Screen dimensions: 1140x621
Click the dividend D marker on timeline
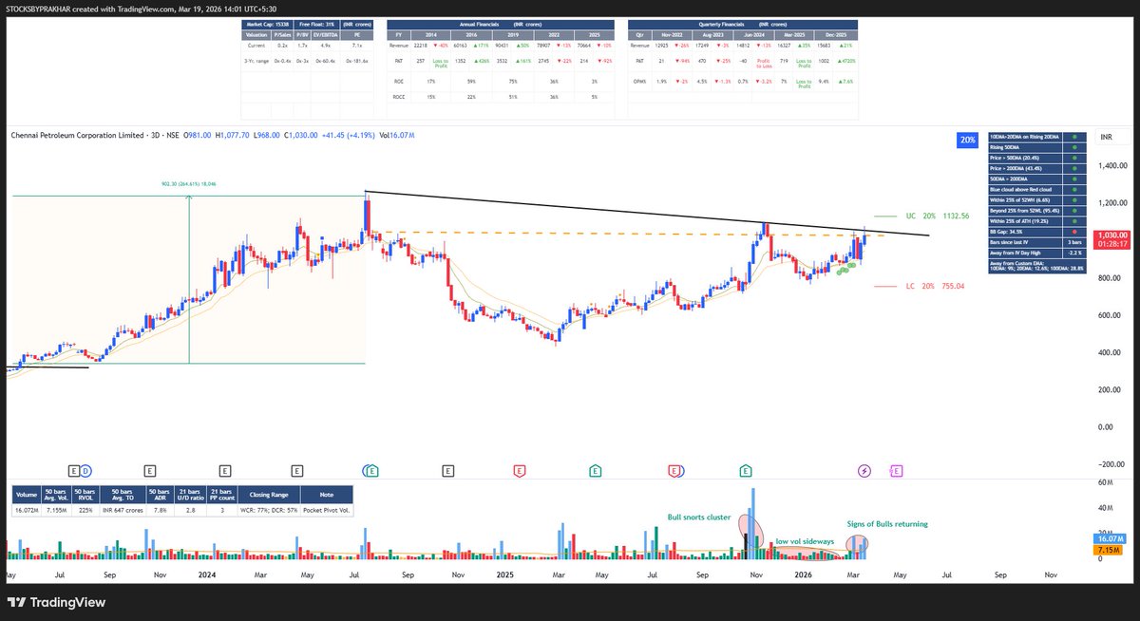tap(85, 470)
